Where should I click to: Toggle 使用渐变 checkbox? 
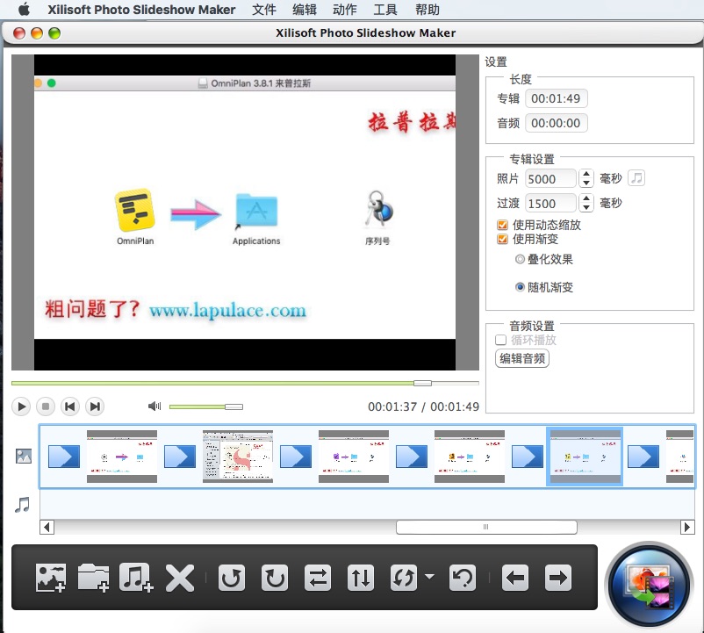502,239
